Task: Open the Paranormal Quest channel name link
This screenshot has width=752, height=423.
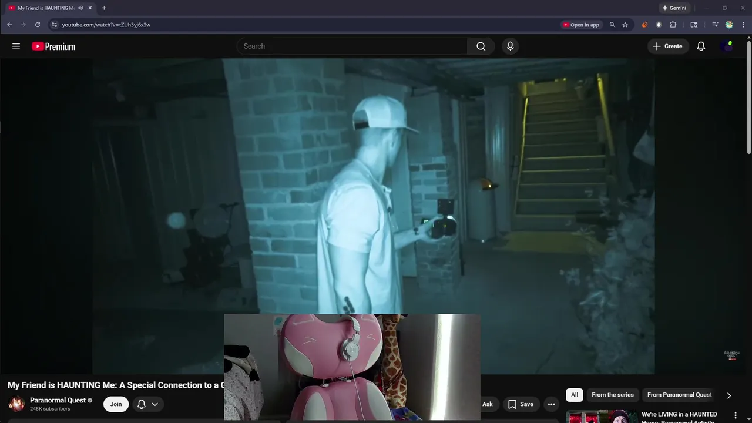Action: pos(58,400)
